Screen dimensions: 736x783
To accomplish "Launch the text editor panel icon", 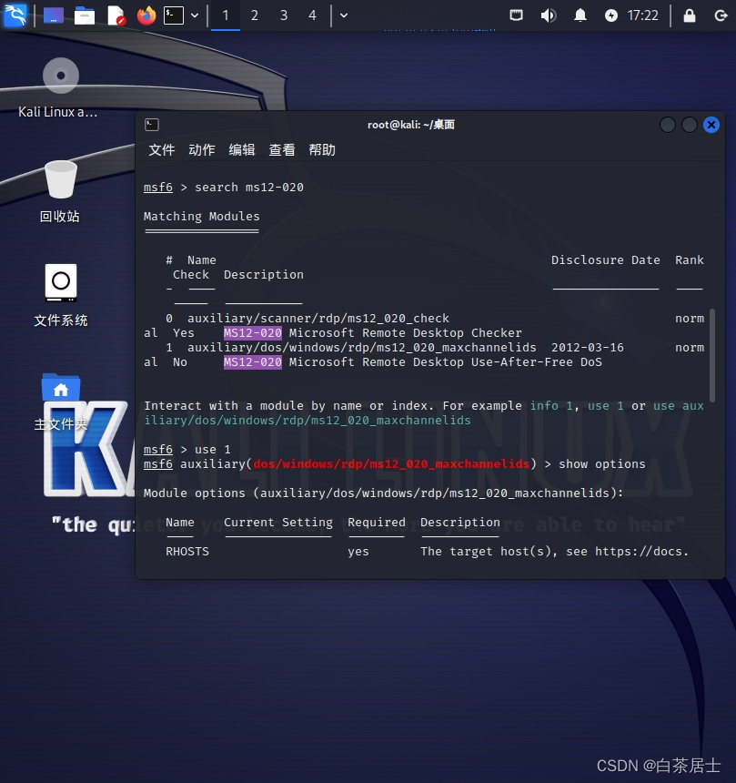I will tap(116, 15).
